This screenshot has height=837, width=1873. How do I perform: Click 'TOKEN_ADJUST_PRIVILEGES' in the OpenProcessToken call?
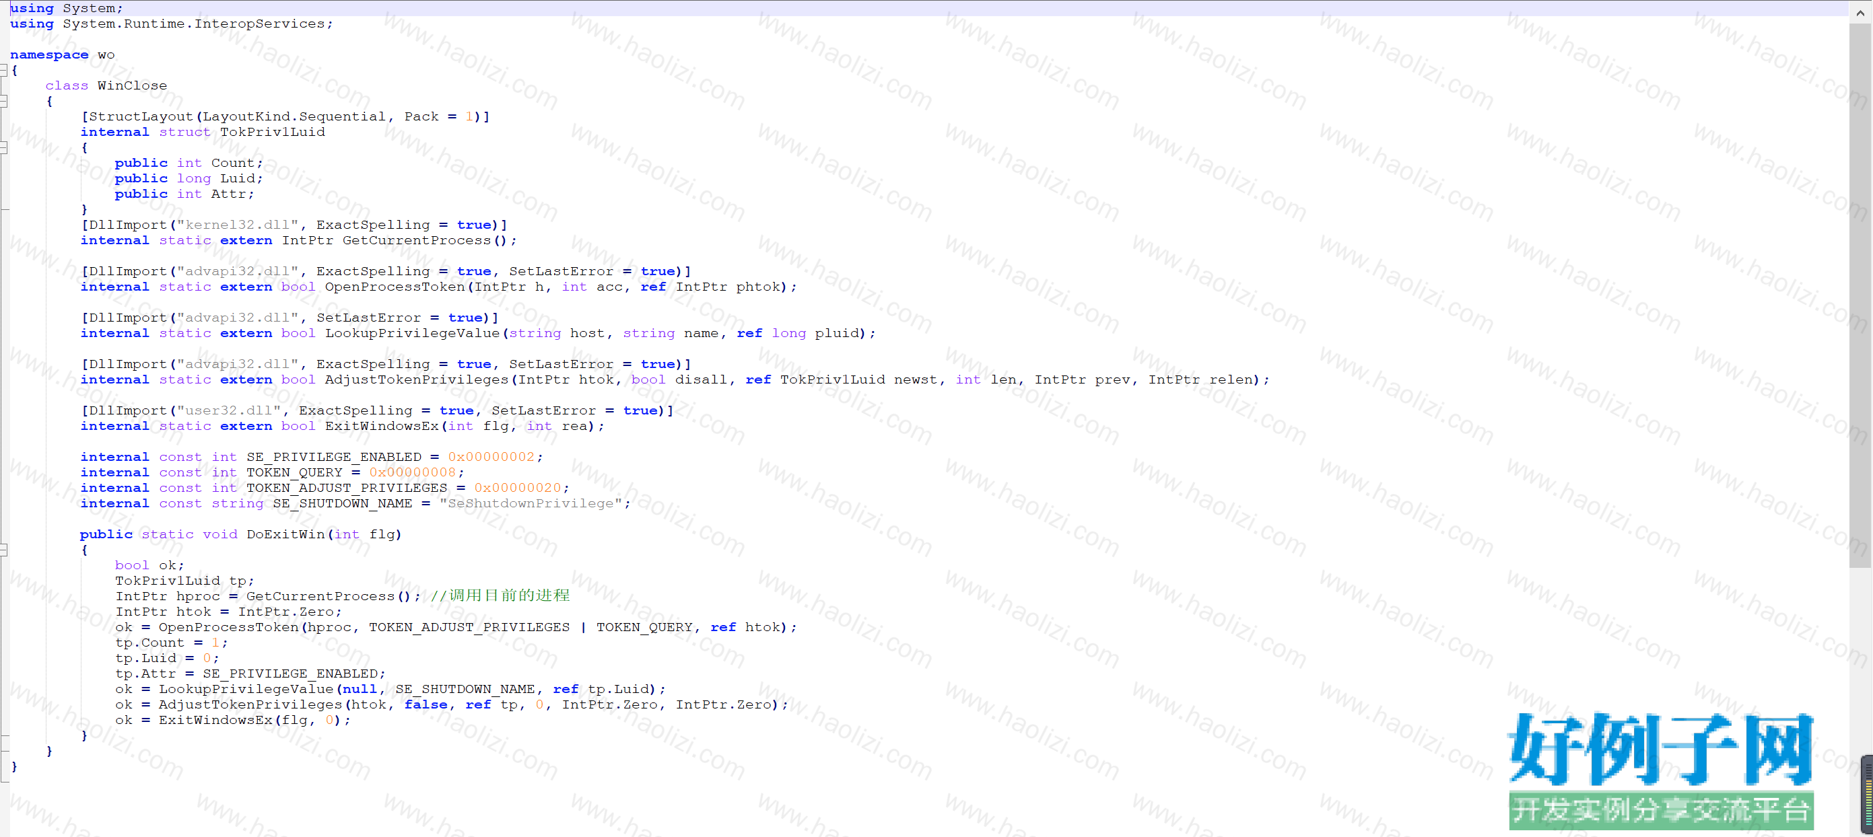tap(469, 628)
